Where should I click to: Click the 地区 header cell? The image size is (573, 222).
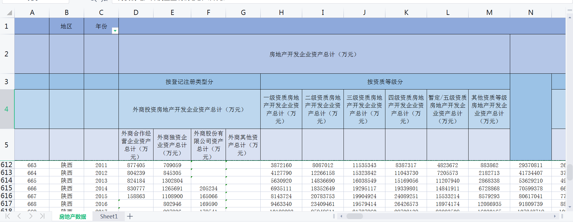[67, 26]
